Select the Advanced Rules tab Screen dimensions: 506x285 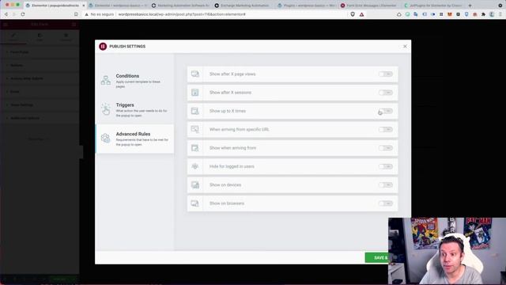pos(135,139)
